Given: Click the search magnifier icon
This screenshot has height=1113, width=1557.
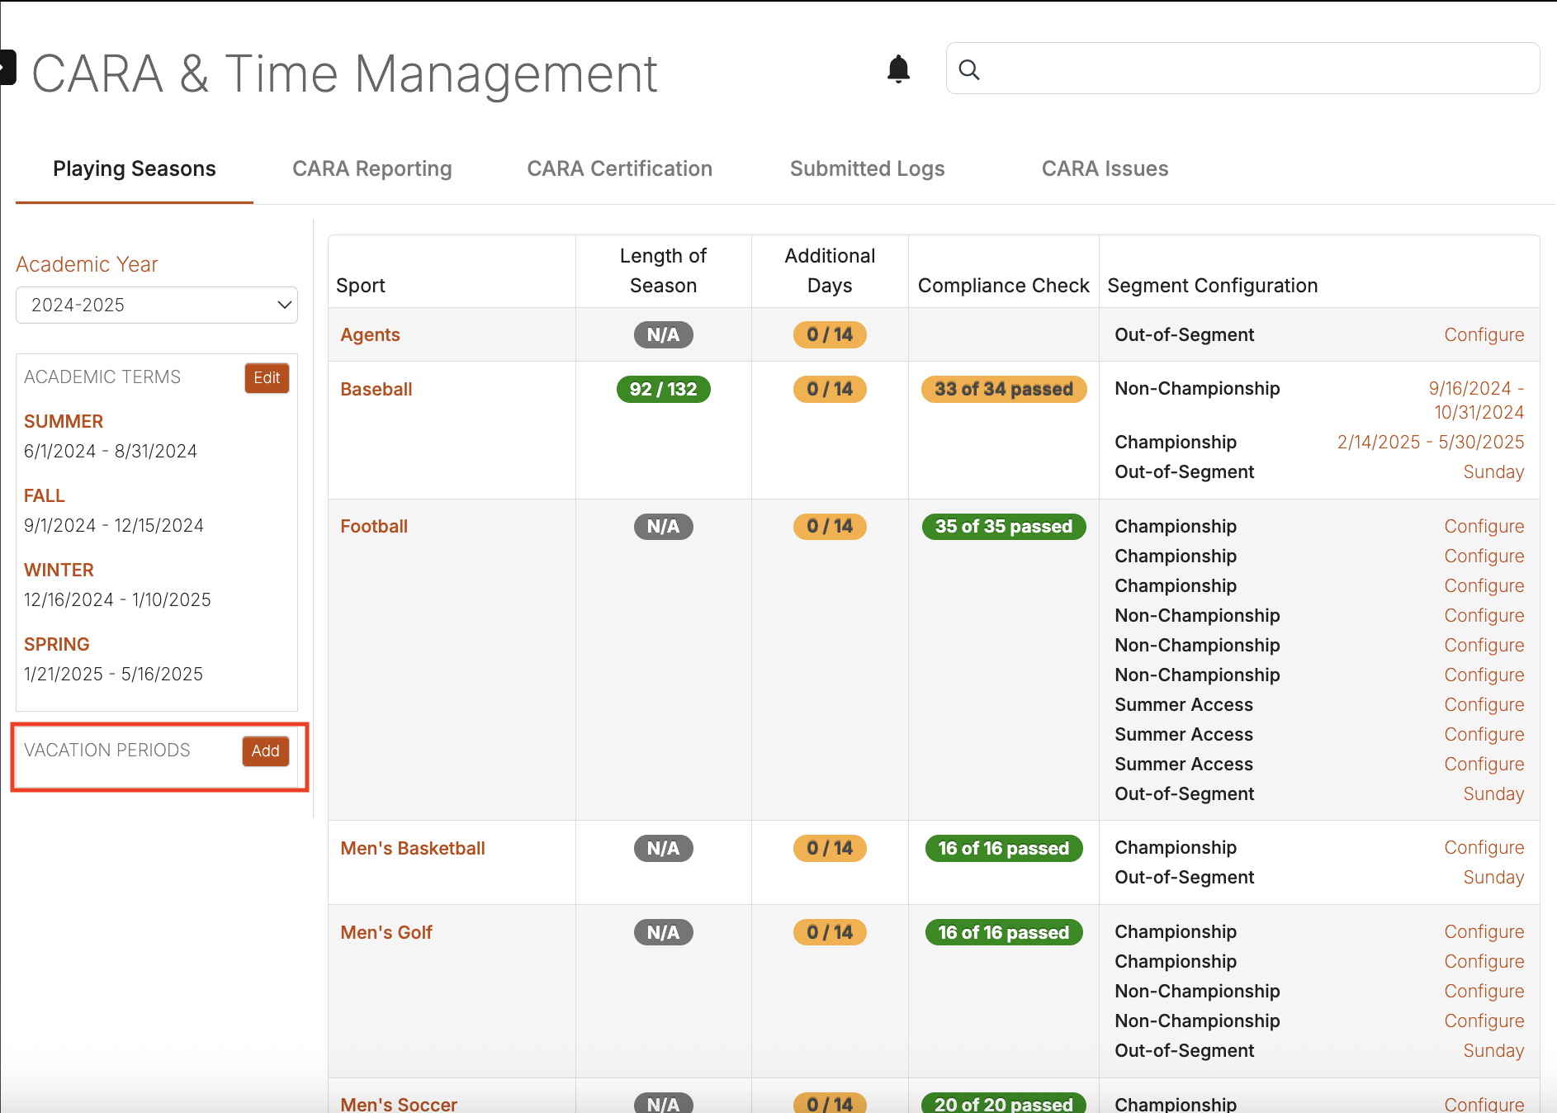Looking at the screenshot, I should [x=969, y=69].
